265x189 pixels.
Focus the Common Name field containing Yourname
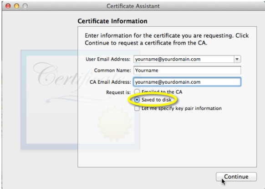tap(187, 70)
